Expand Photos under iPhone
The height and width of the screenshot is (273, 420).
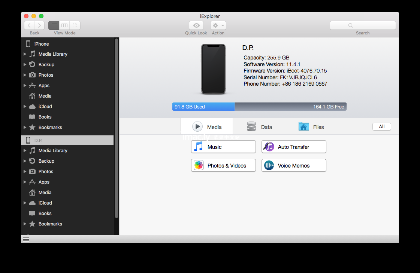coord(25,75)
